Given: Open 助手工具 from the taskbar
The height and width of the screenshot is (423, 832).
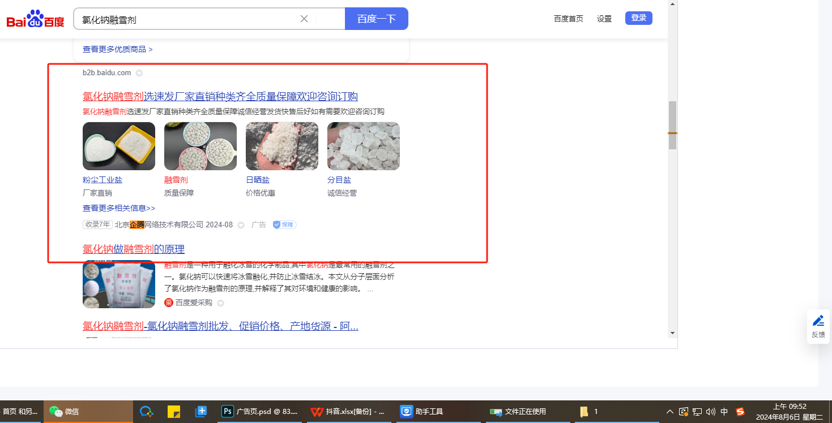Looking at the screenshot, I should pos(437,412).
